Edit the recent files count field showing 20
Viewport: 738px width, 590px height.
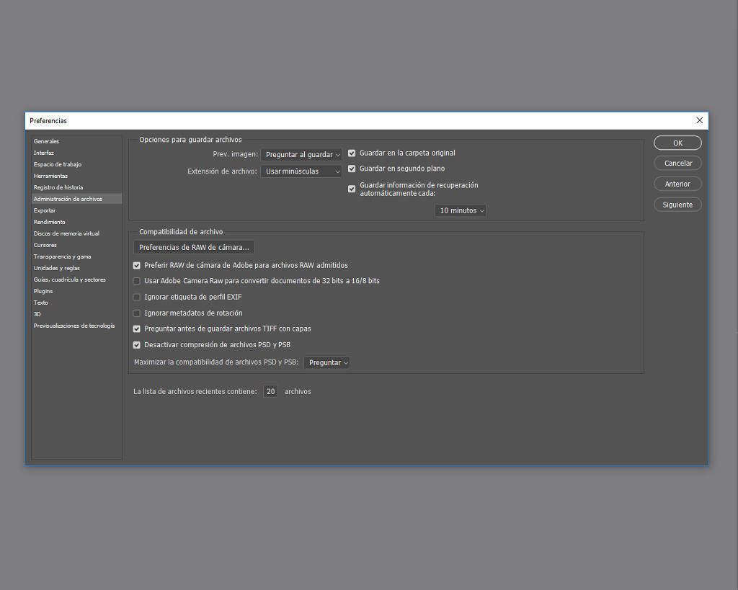coord(270,391)
